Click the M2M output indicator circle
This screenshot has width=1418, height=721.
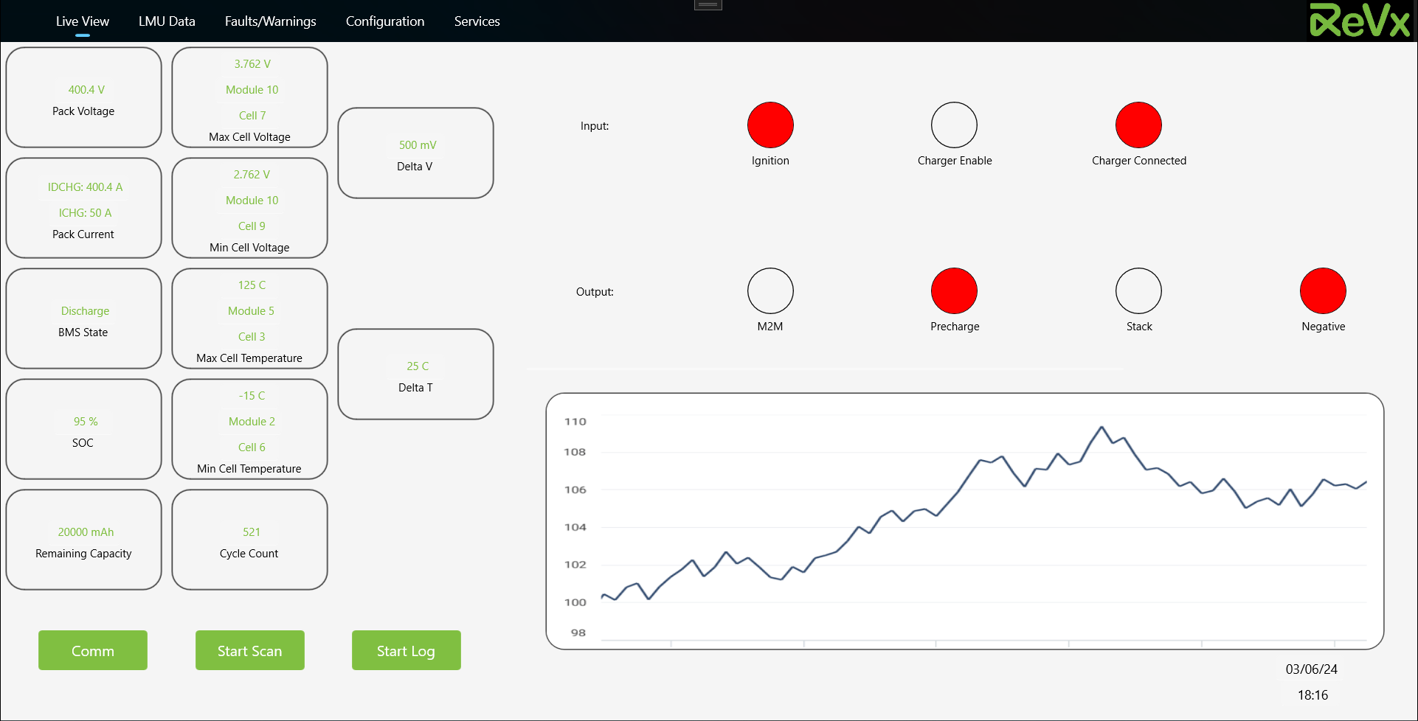[x=770, y=291]
